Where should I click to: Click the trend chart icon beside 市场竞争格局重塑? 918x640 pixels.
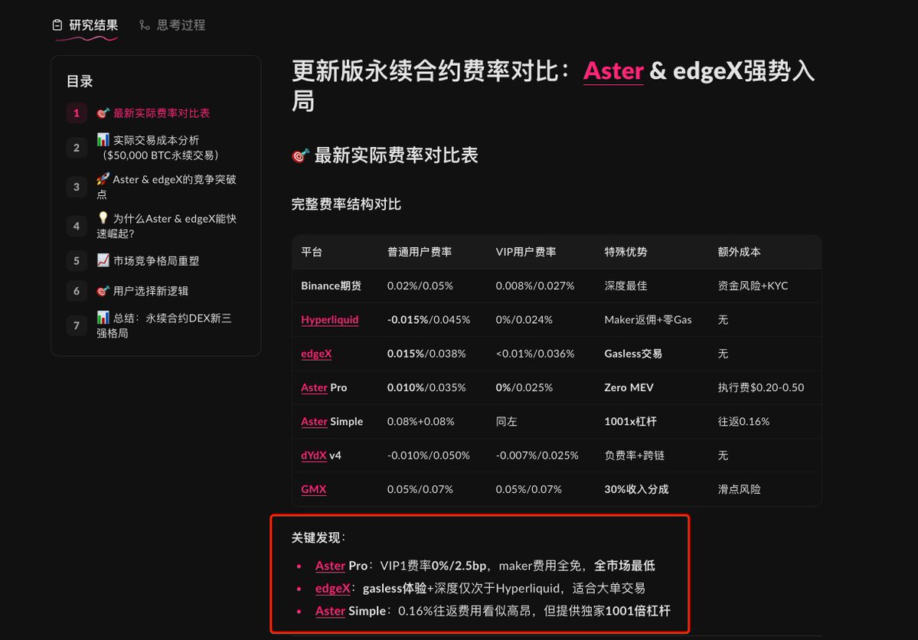coord(103,260)
